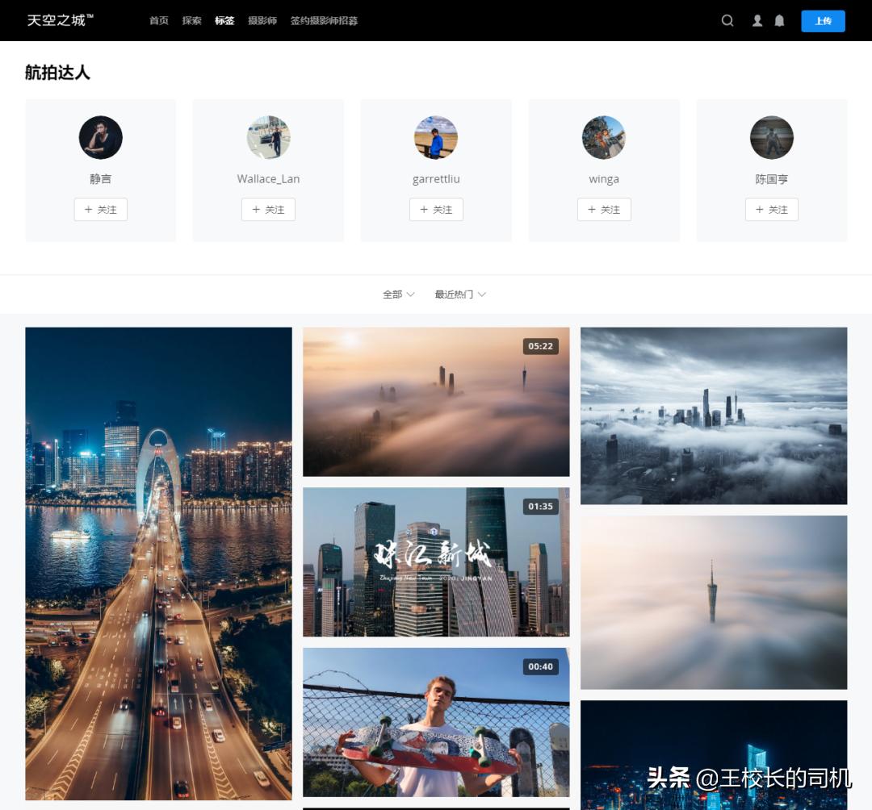Click the blue 上传 upload button
The image size is (872, 810).
tap(823, 21)
